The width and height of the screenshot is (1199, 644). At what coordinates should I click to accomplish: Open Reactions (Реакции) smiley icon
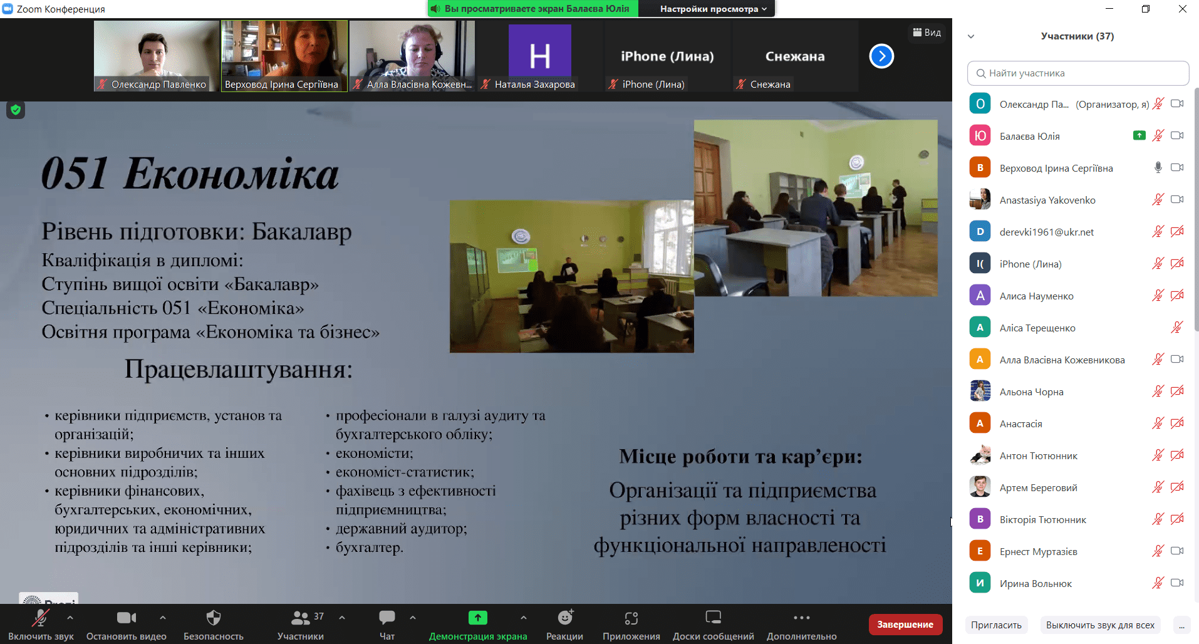point(564,618)
